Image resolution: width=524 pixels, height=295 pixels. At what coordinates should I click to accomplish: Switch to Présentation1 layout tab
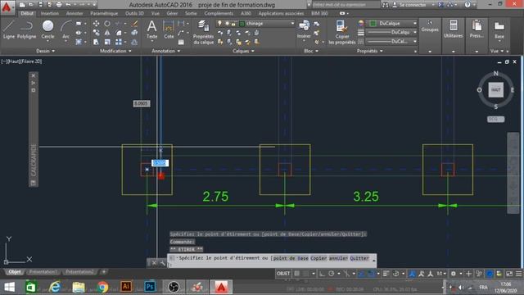(43, 272)
